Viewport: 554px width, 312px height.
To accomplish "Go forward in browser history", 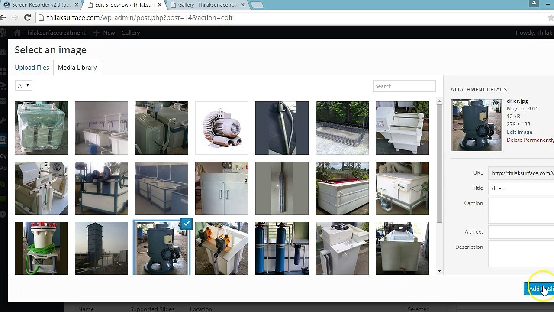I will coord(15,17).
